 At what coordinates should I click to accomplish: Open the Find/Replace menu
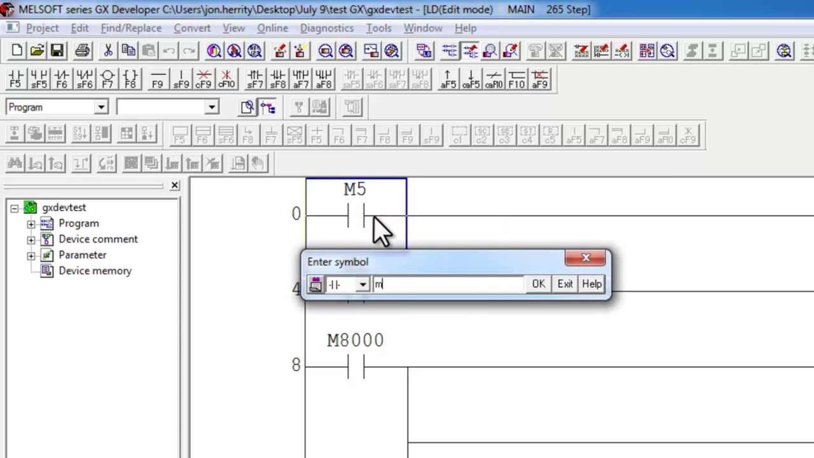(131, 28)
